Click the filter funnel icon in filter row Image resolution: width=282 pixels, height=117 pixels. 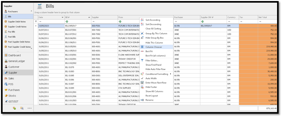point(36,22)
